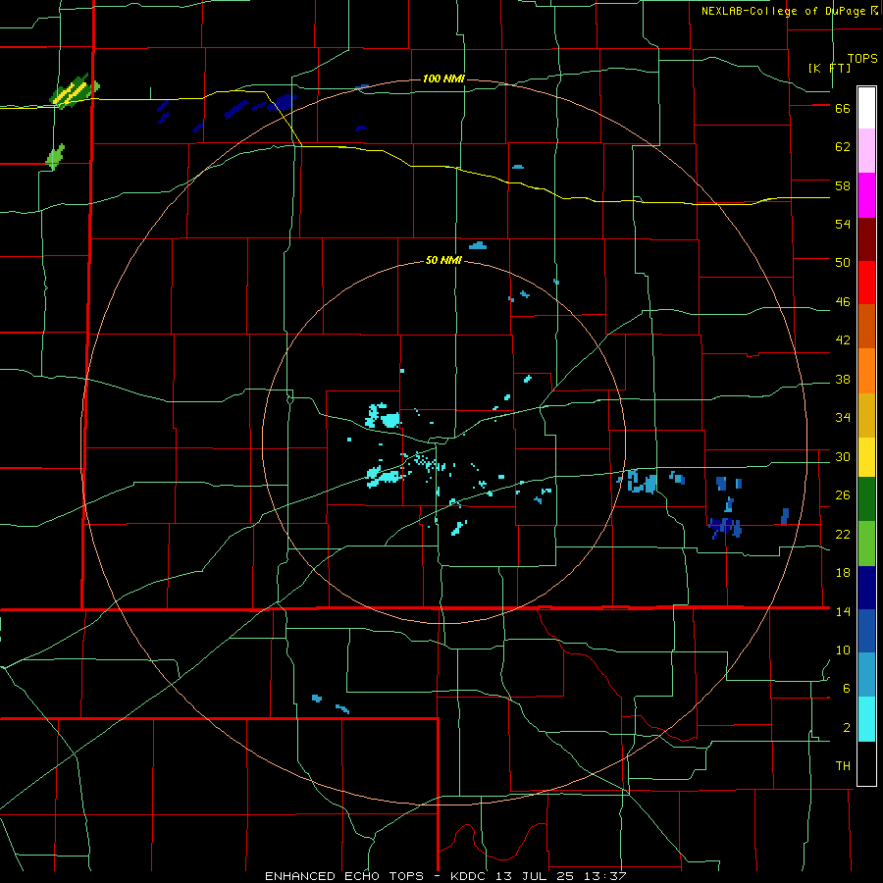Click the light blue swatch between 10 and 6
Screen dimensions: 883x883
(866, 675)
